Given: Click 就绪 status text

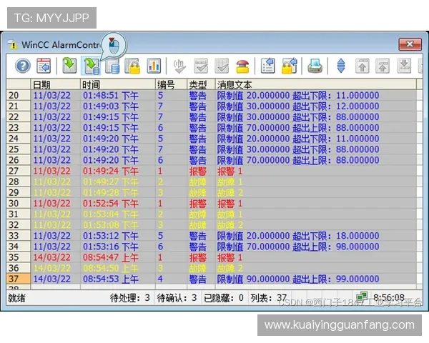Looking at the screenshot, I should (16, 298).
